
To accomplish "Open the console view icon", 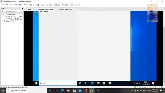I will coord(72,5).
